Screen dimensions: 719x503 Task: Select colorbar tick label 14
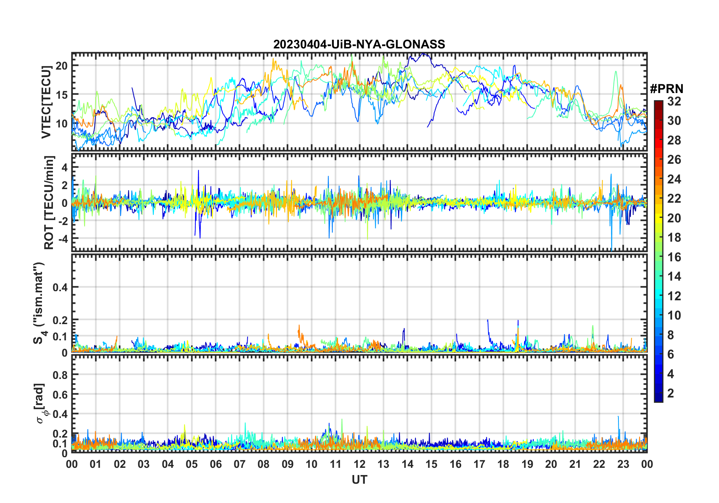[674, 276]
